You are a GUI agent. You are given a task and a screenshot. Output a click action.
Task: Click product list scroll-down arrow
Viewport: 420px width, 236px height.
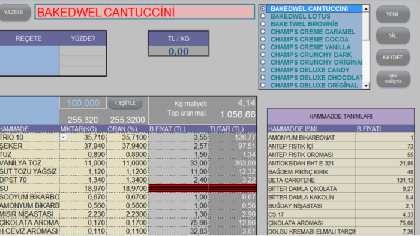[x=366, y=86]
